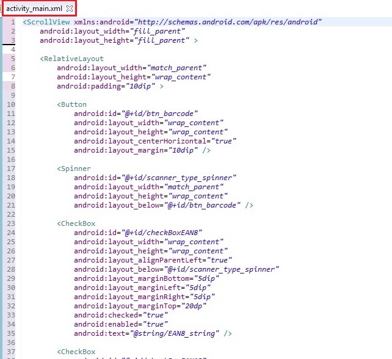
Task: Select the activity_main.xml editor tab
Action: 34,9
